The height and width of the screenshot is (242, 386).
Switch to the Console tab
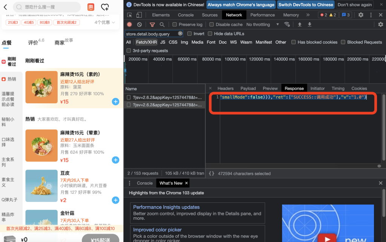pyautogui.click(x=185, y=15)
